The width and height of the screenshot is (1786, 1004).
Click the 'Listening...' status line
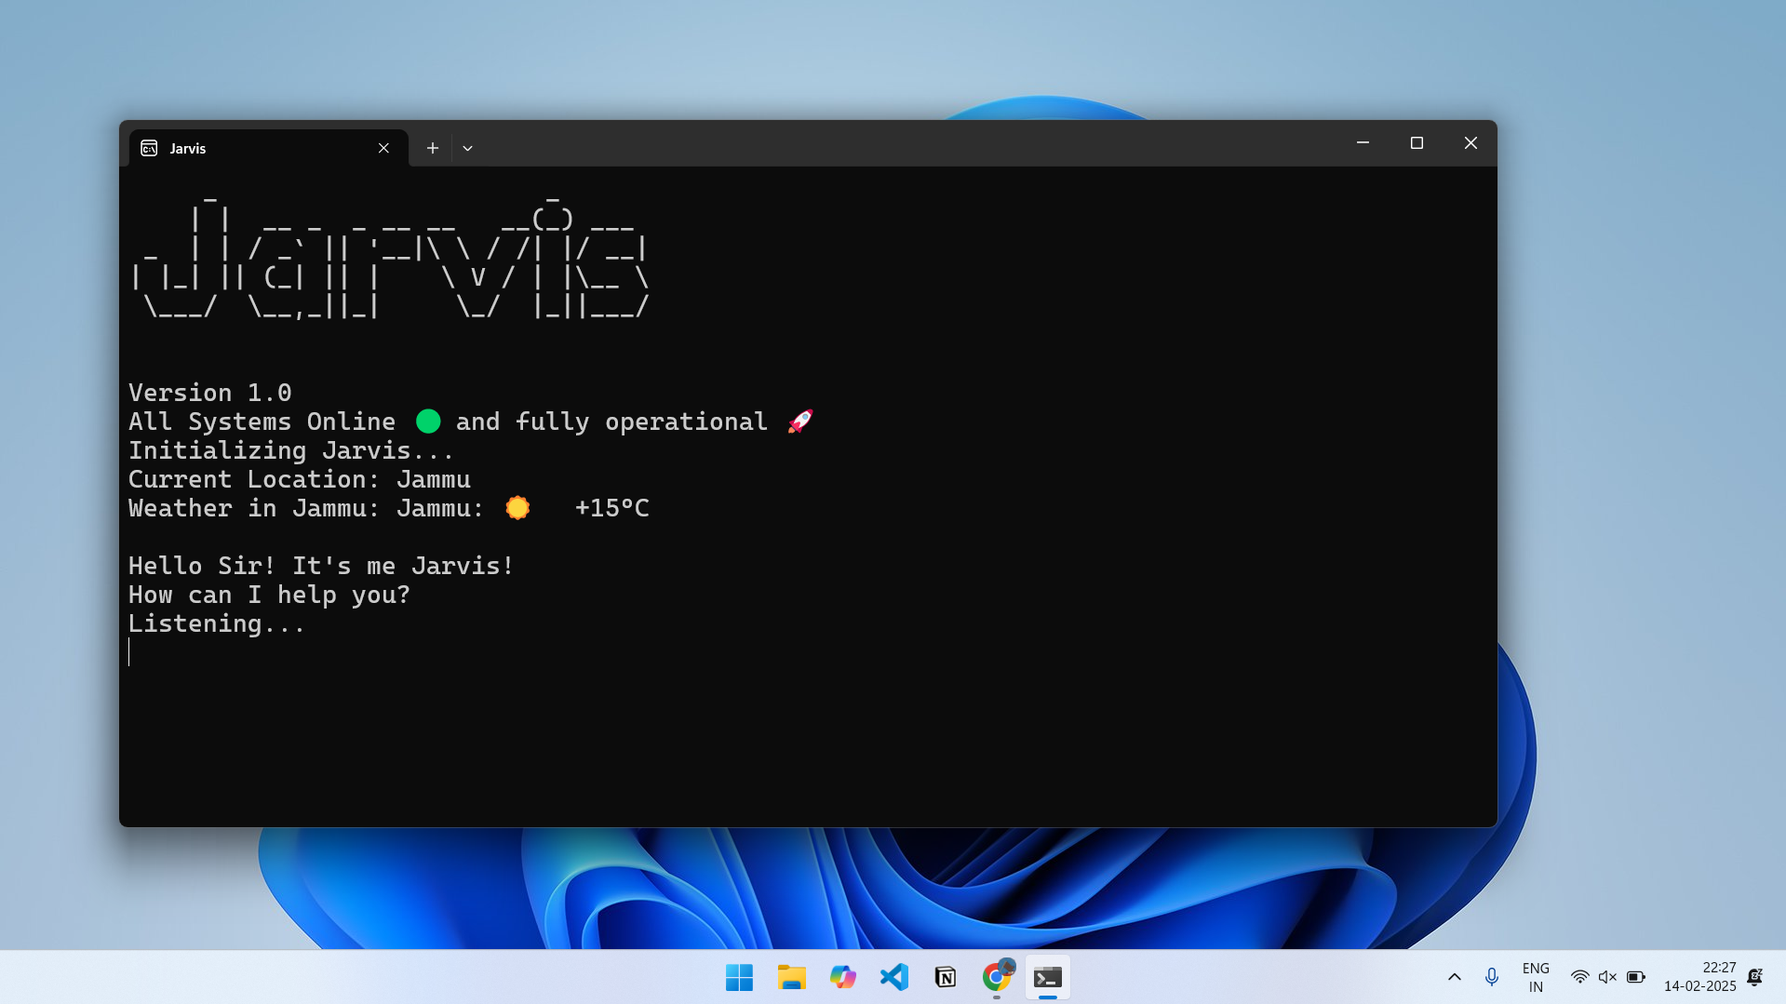[x=217, y=623]
